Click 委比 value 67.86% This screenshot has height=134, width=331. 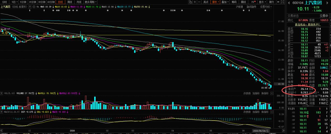coord(303,20)
